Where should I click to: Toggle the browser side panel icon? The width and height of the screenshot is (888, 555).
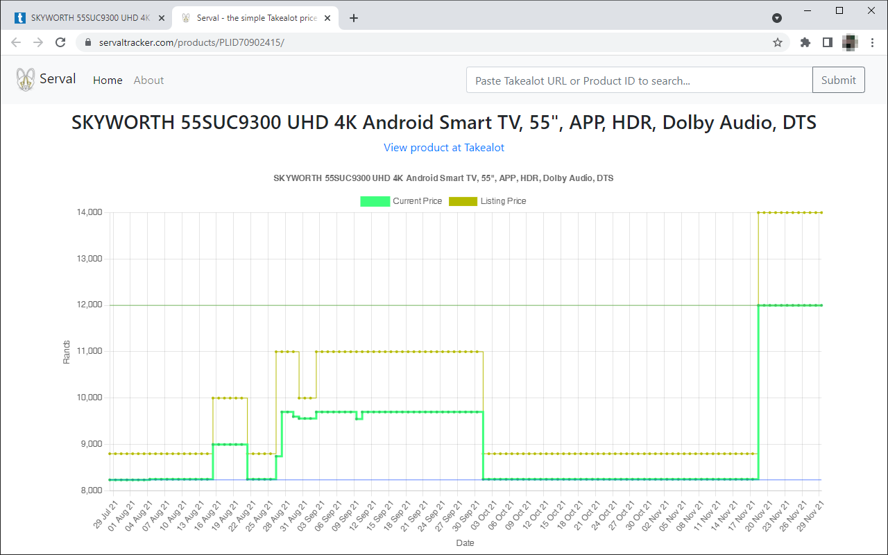tap(827, 42)
